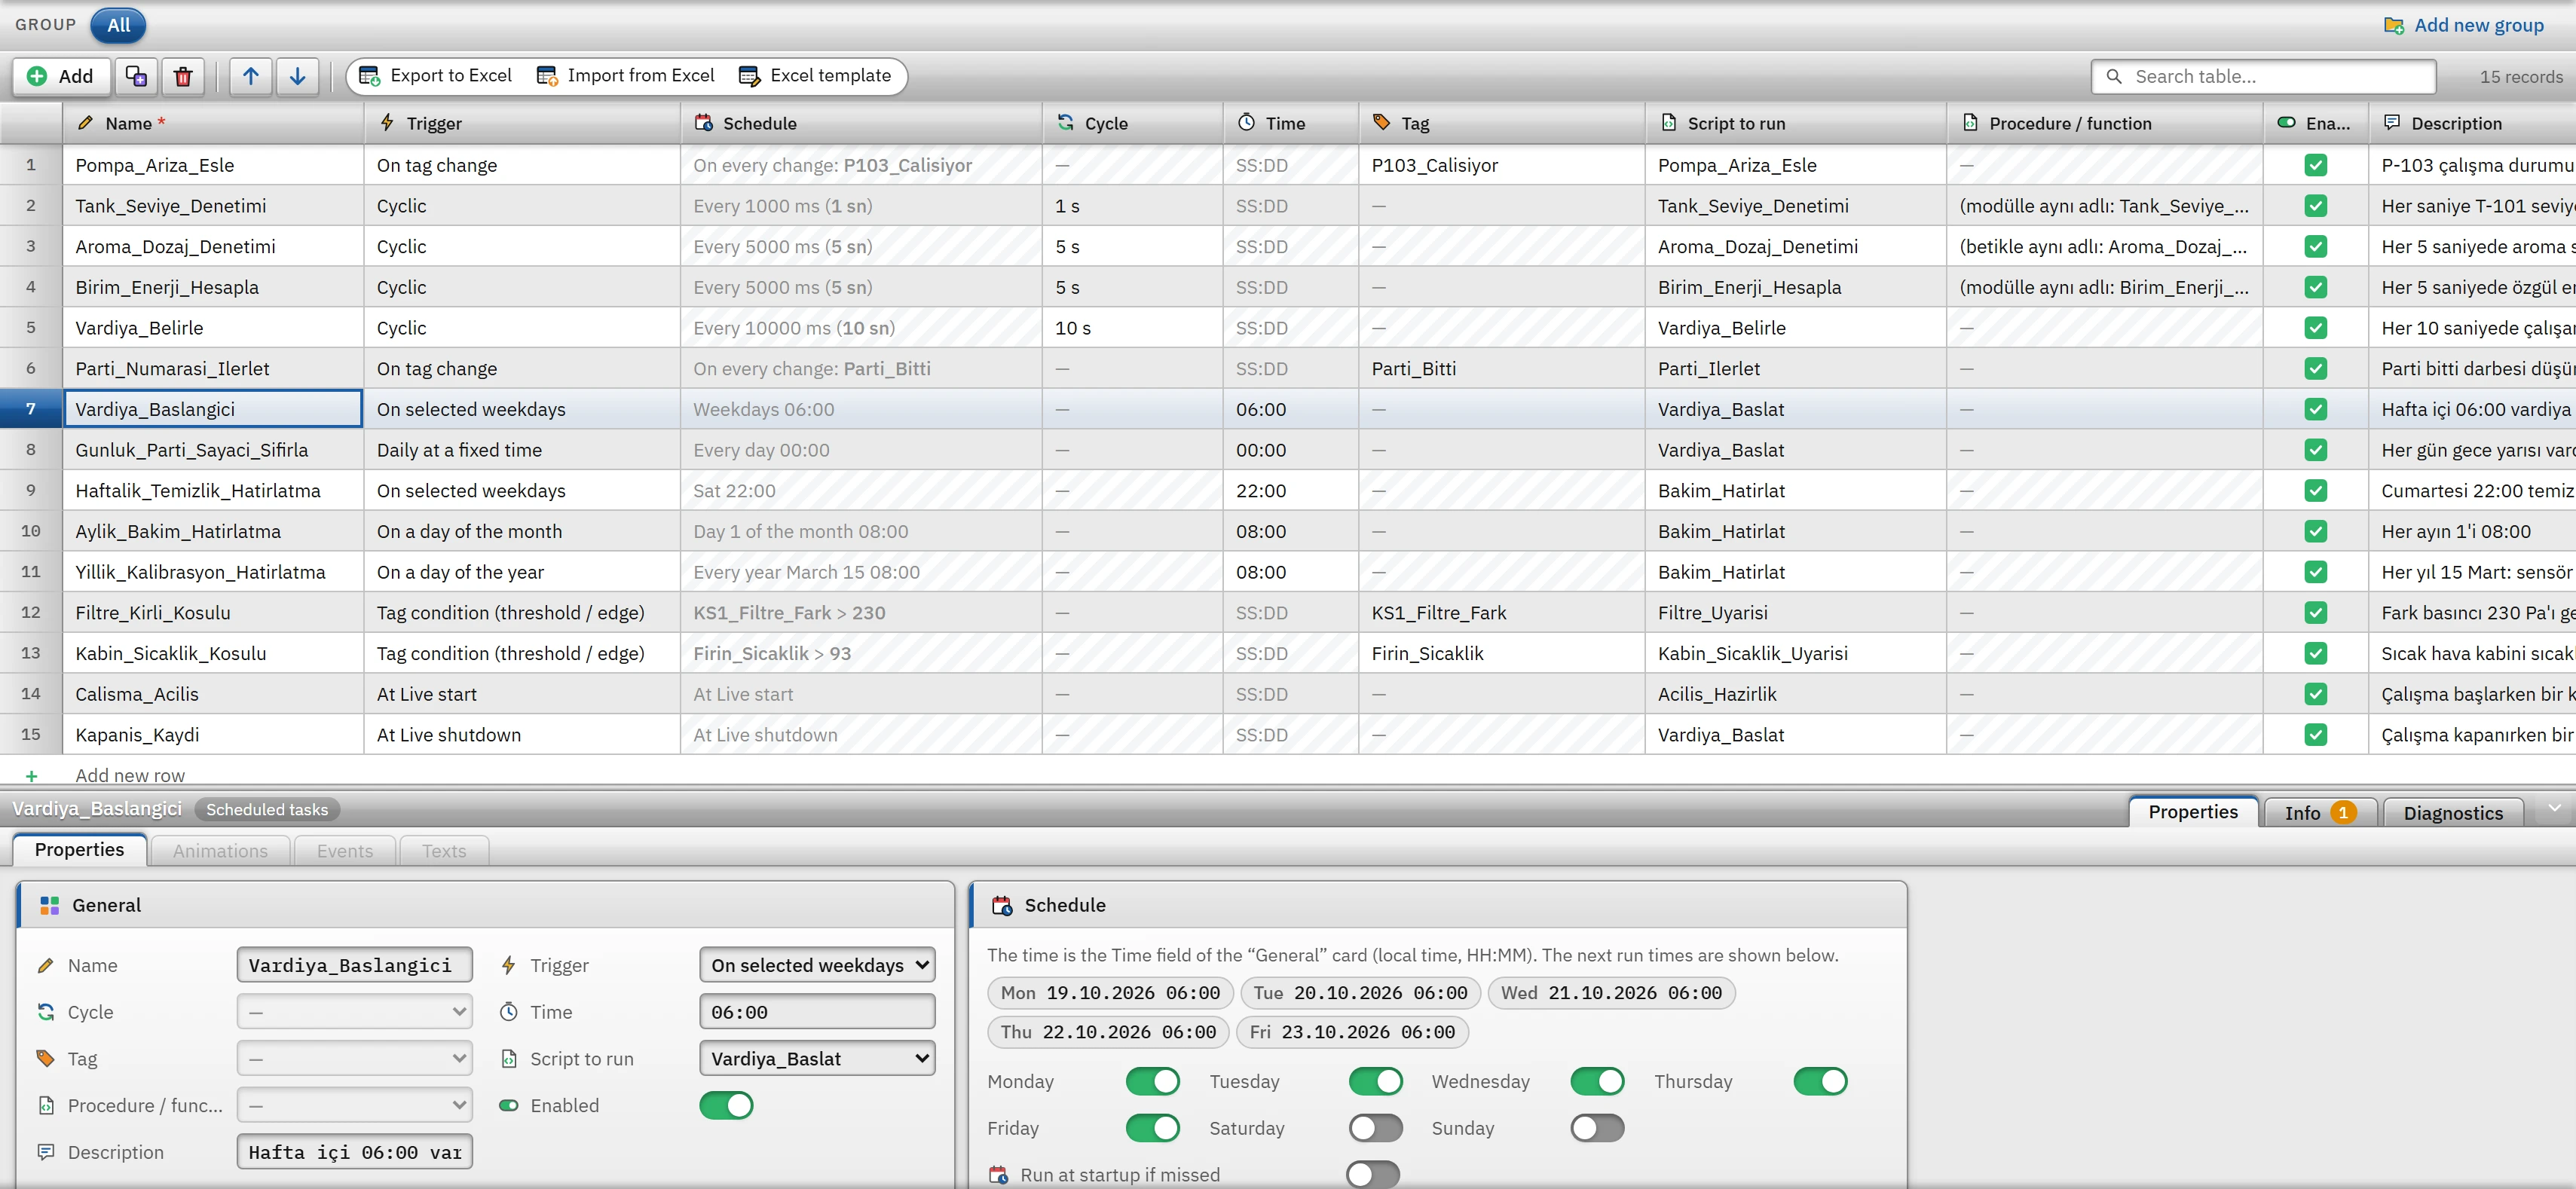Image resolution: width=2576 pixels, height=1189 pixels.
Task: Click the Time field showing 06:00
Action: point(817,1012)
